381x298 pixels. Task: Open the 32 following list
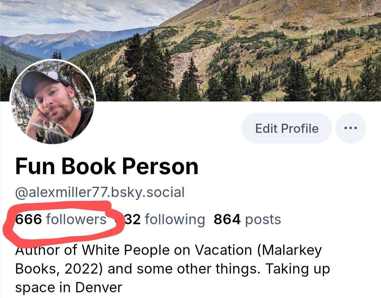tap(165, 220)
